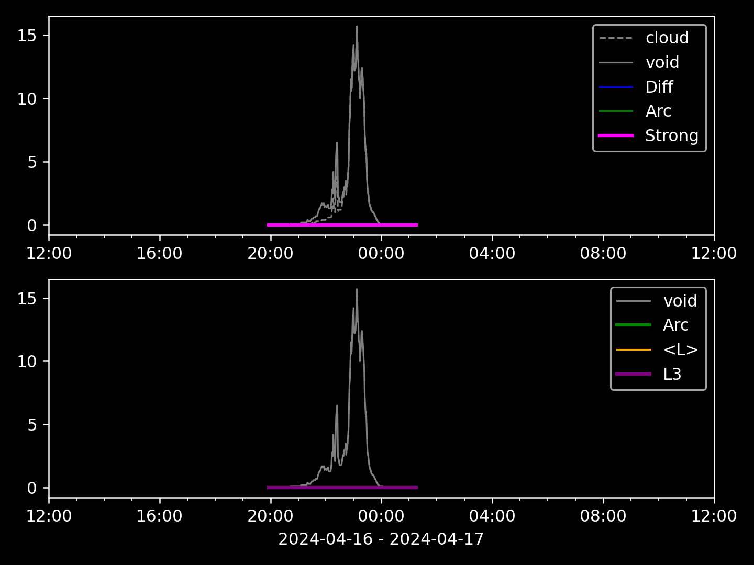Click top plot x-axis label 00:00
This screenshot has width=754, height=565.
(x=381, y=254)
